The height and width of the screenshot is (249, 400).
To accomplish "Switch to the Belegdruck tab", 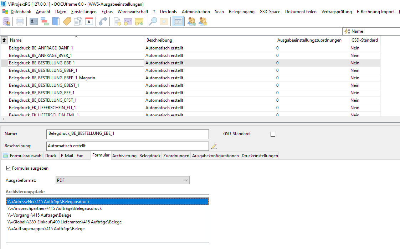I will tap(150, 155).
